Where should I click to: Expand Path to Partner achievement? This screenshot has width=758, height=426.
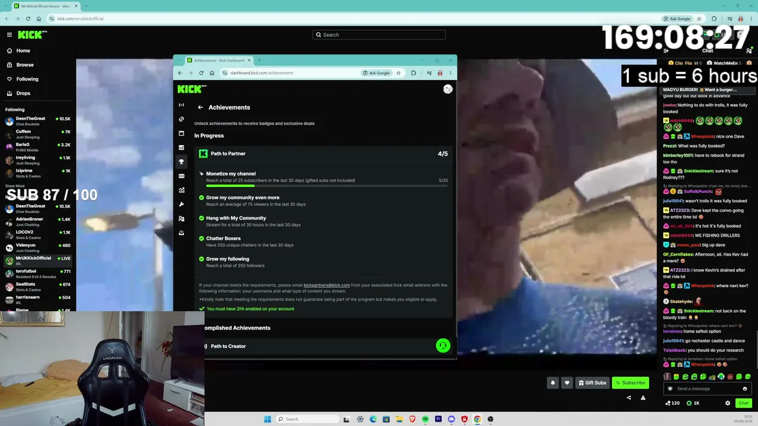pos(323,154)
